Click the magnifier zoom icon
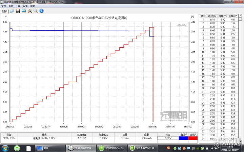The image size is (244, 152). [35, 11]
